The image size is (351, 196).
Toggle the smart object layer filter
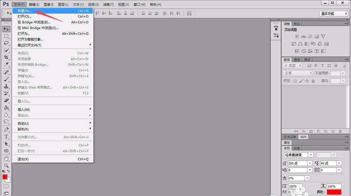(336, 66)
